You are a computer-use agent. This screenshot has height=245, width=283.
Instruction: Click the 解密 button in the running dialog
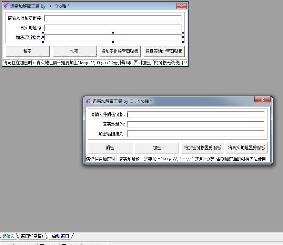pos(110,148)
